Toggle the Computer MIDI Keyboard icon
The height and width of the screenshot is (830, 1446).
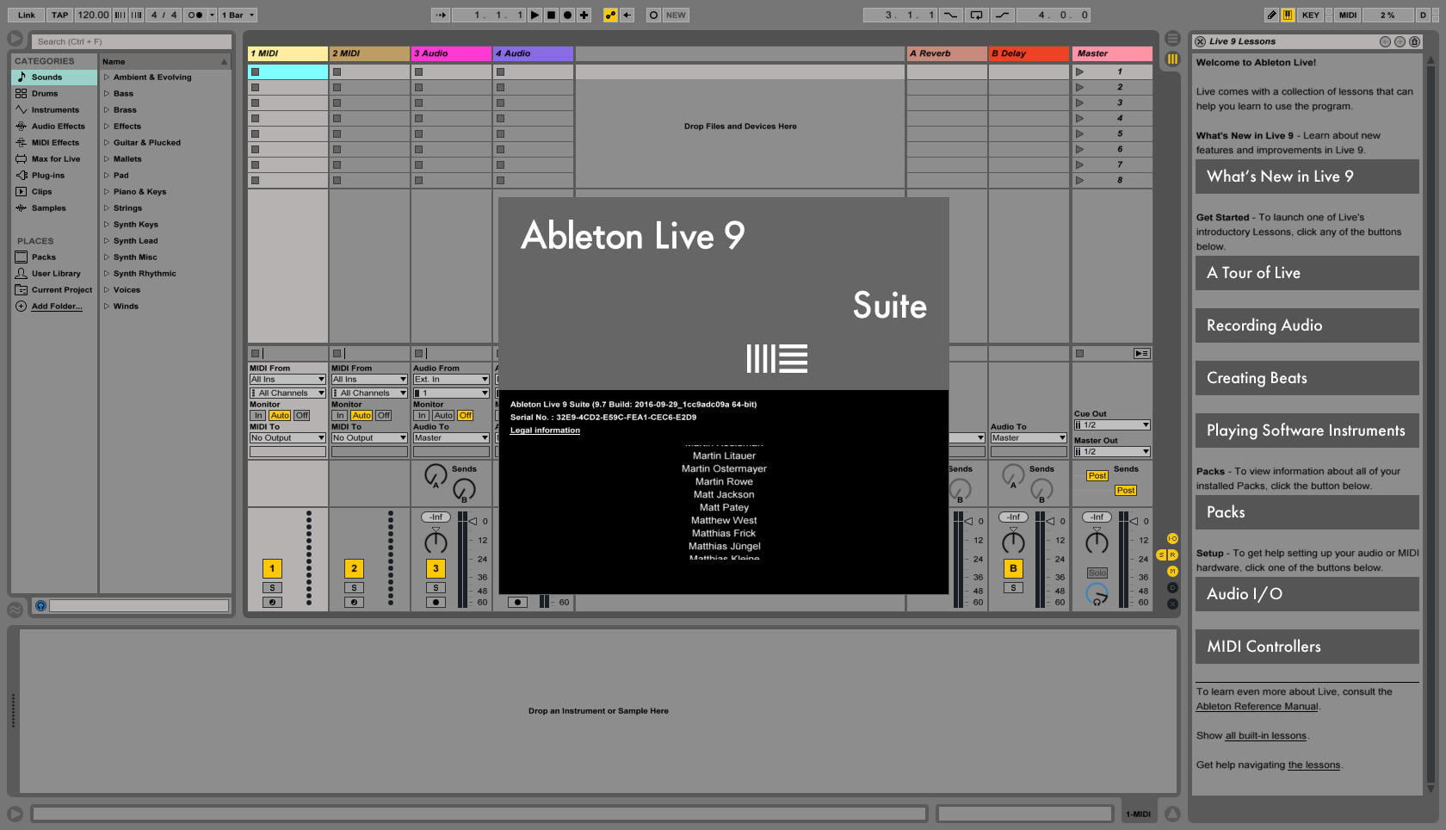[x=1288, y=15]
